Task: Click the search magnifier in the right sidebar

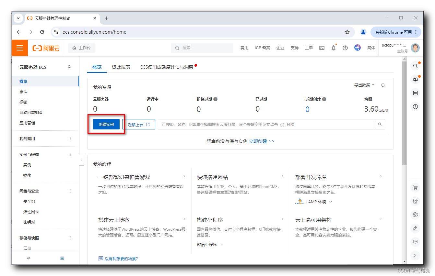Action: 415,66
